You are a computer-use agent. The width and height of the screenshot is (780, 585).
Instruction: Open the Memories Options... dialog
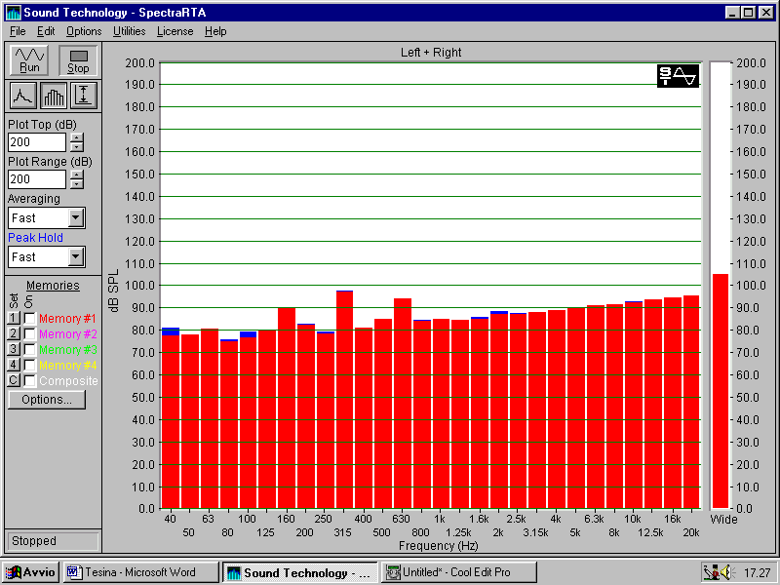tap(47, 400)
